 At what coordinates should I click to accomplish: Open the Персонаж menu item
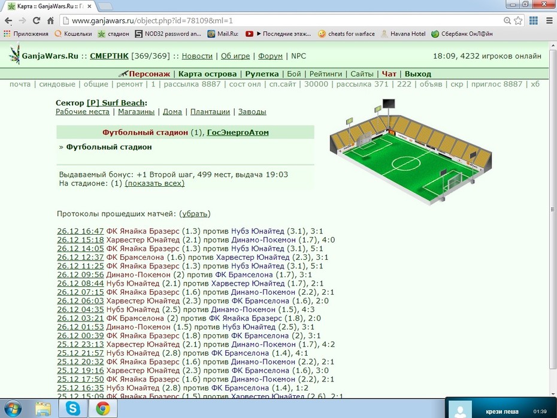pos(149,74)
